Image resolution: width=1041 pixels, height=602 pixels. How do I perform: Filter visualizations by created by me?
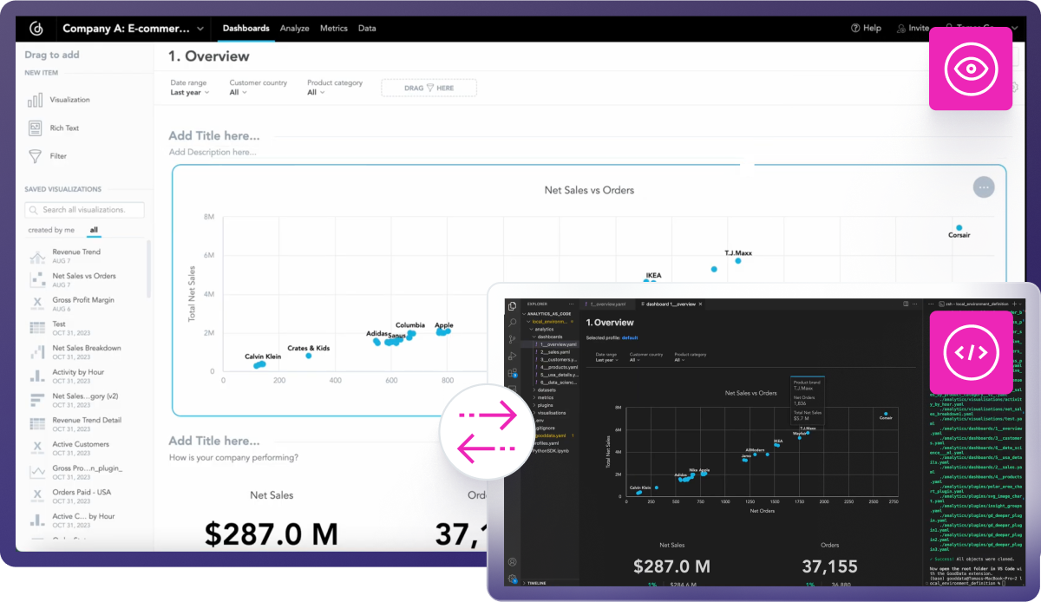53,228
